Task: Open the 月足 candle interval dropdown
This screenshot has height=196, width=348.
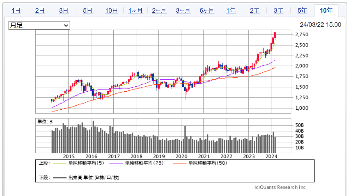Action: [x=39, y=25]
